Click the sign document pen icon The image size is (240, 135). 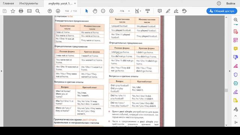(176, 11)
